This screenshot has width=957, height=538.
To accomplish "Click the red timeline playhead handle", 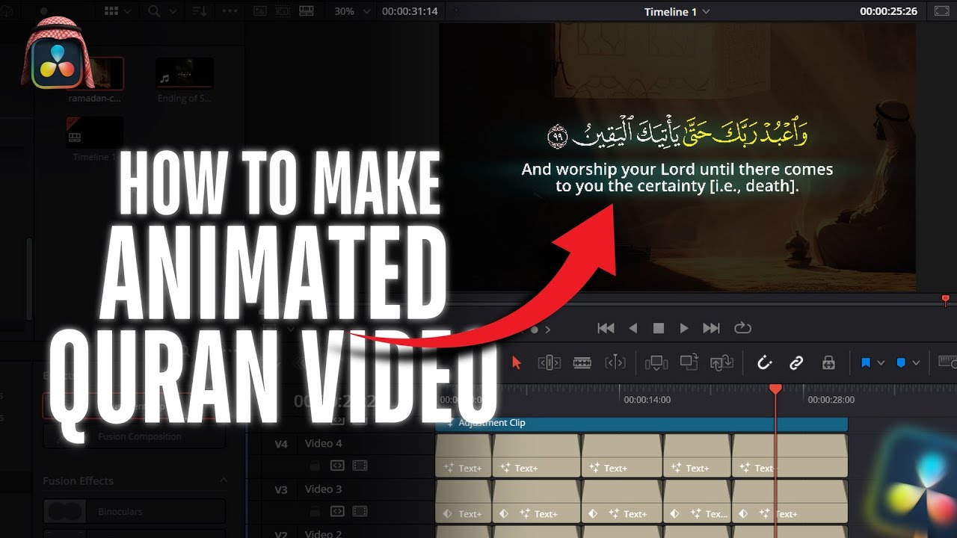I will (775, 389).
